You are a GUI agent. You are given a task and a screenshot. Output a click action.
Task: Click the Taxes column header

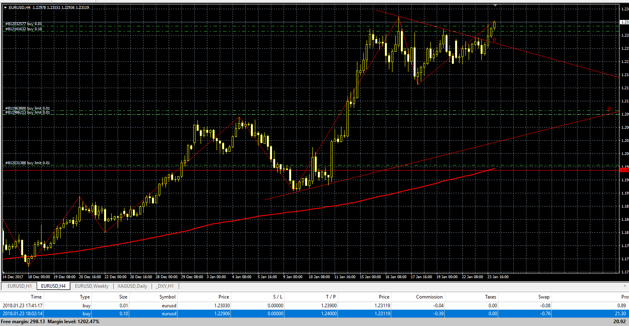pos(471,297)
